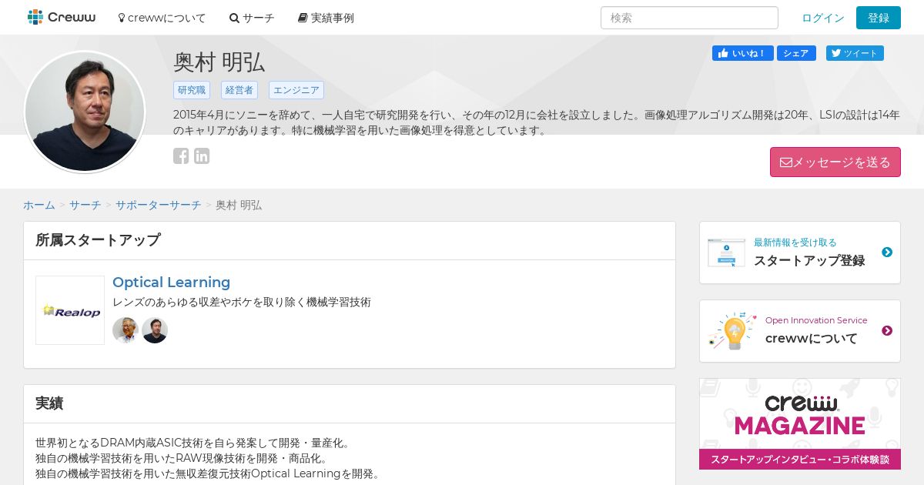Open the スタートアップ登録 card
The height and width of the screenshot is (485, 924).
(x=800, y=253)
